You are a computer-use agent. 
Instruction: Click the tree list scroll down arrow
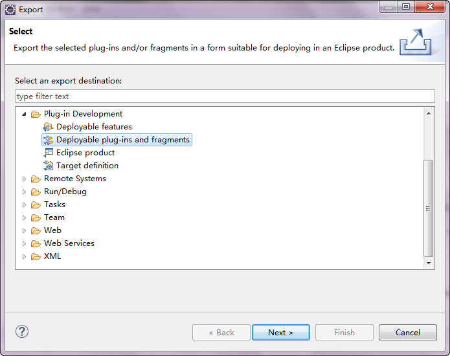pos(429,263)
